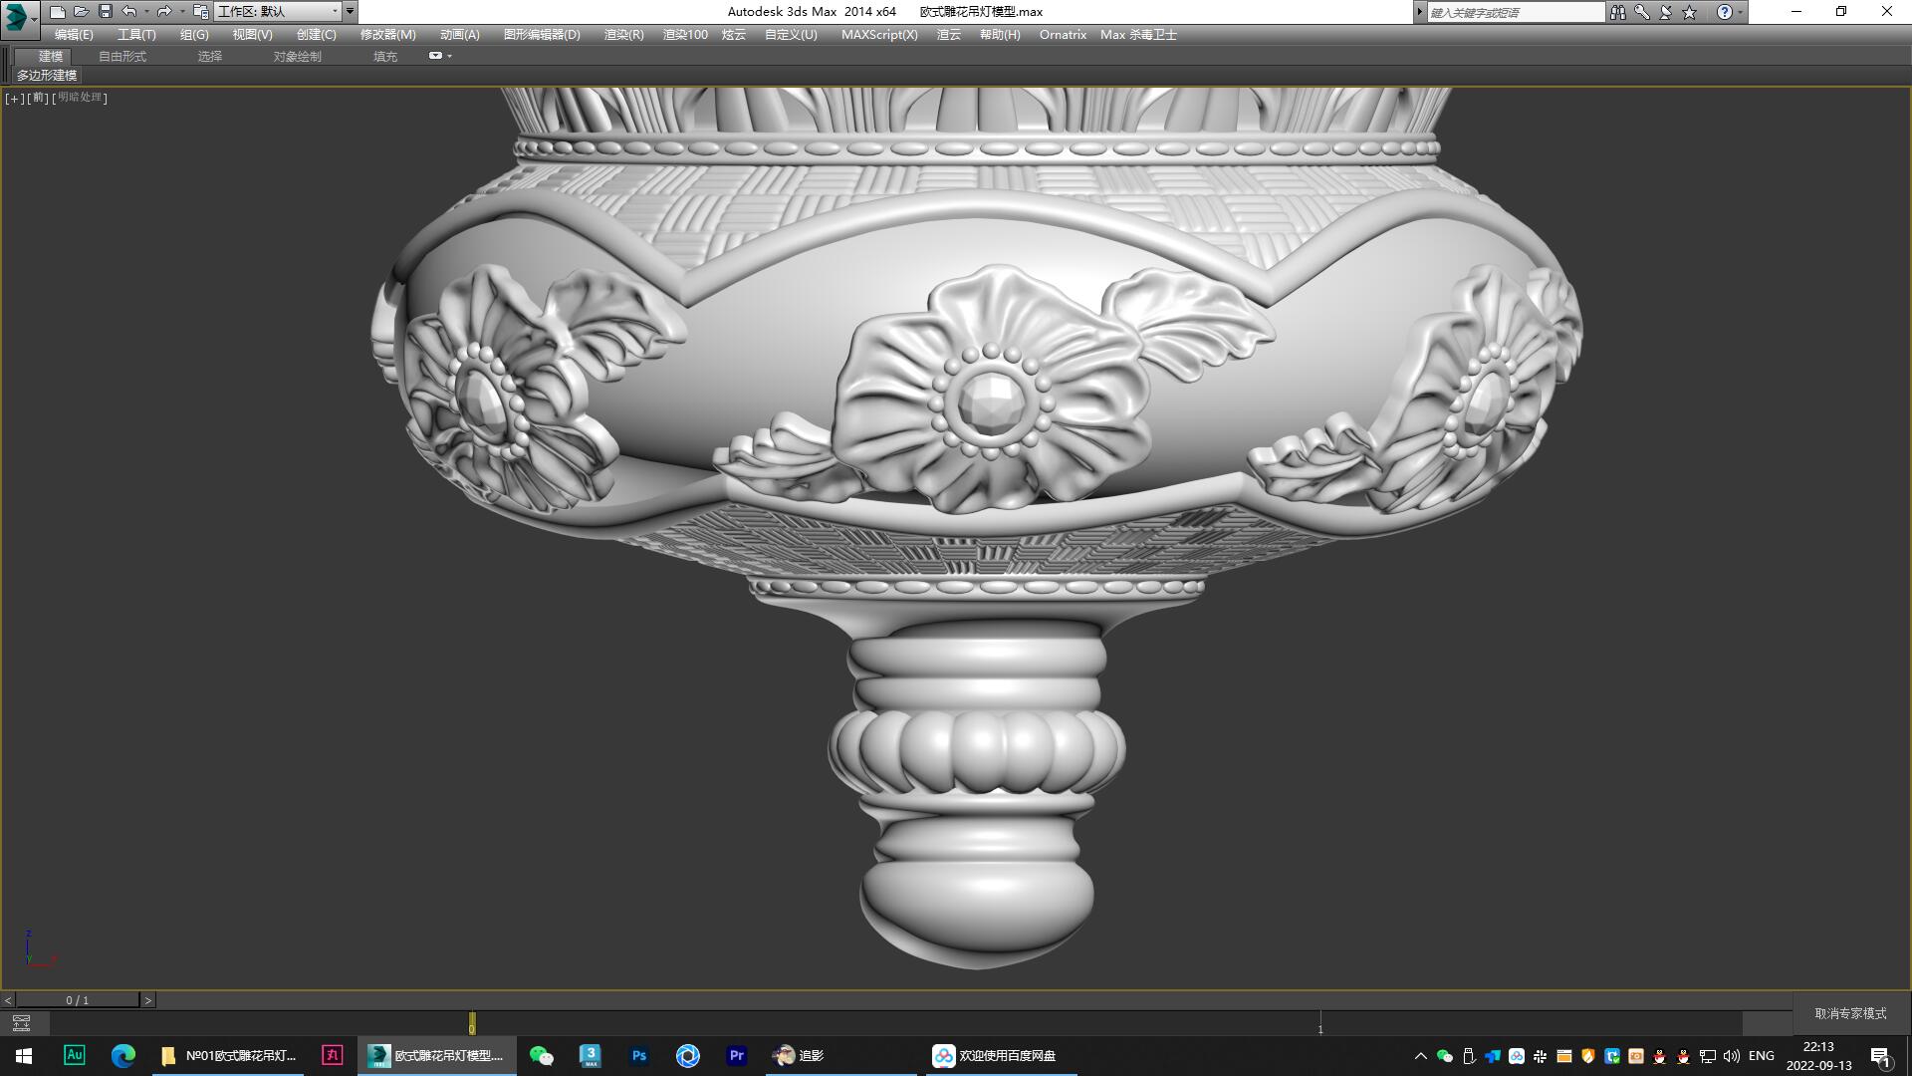
Task: Create a new scene with the New icon
Action: 57,12
